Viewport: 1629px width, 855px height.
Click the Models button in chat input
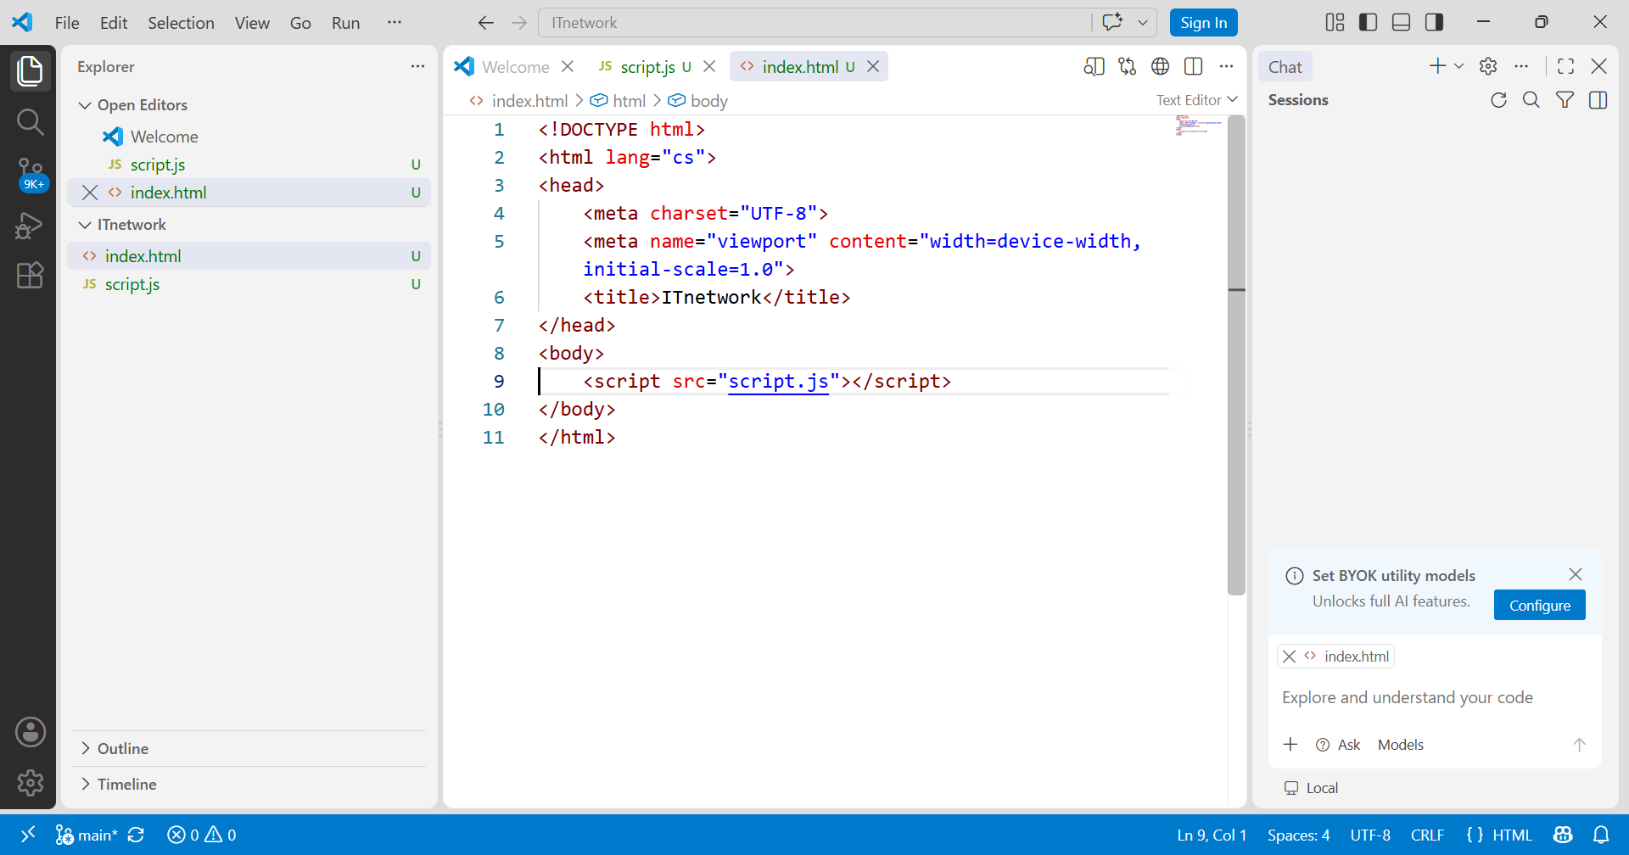pyautogui.click(x=1400, y=745)
